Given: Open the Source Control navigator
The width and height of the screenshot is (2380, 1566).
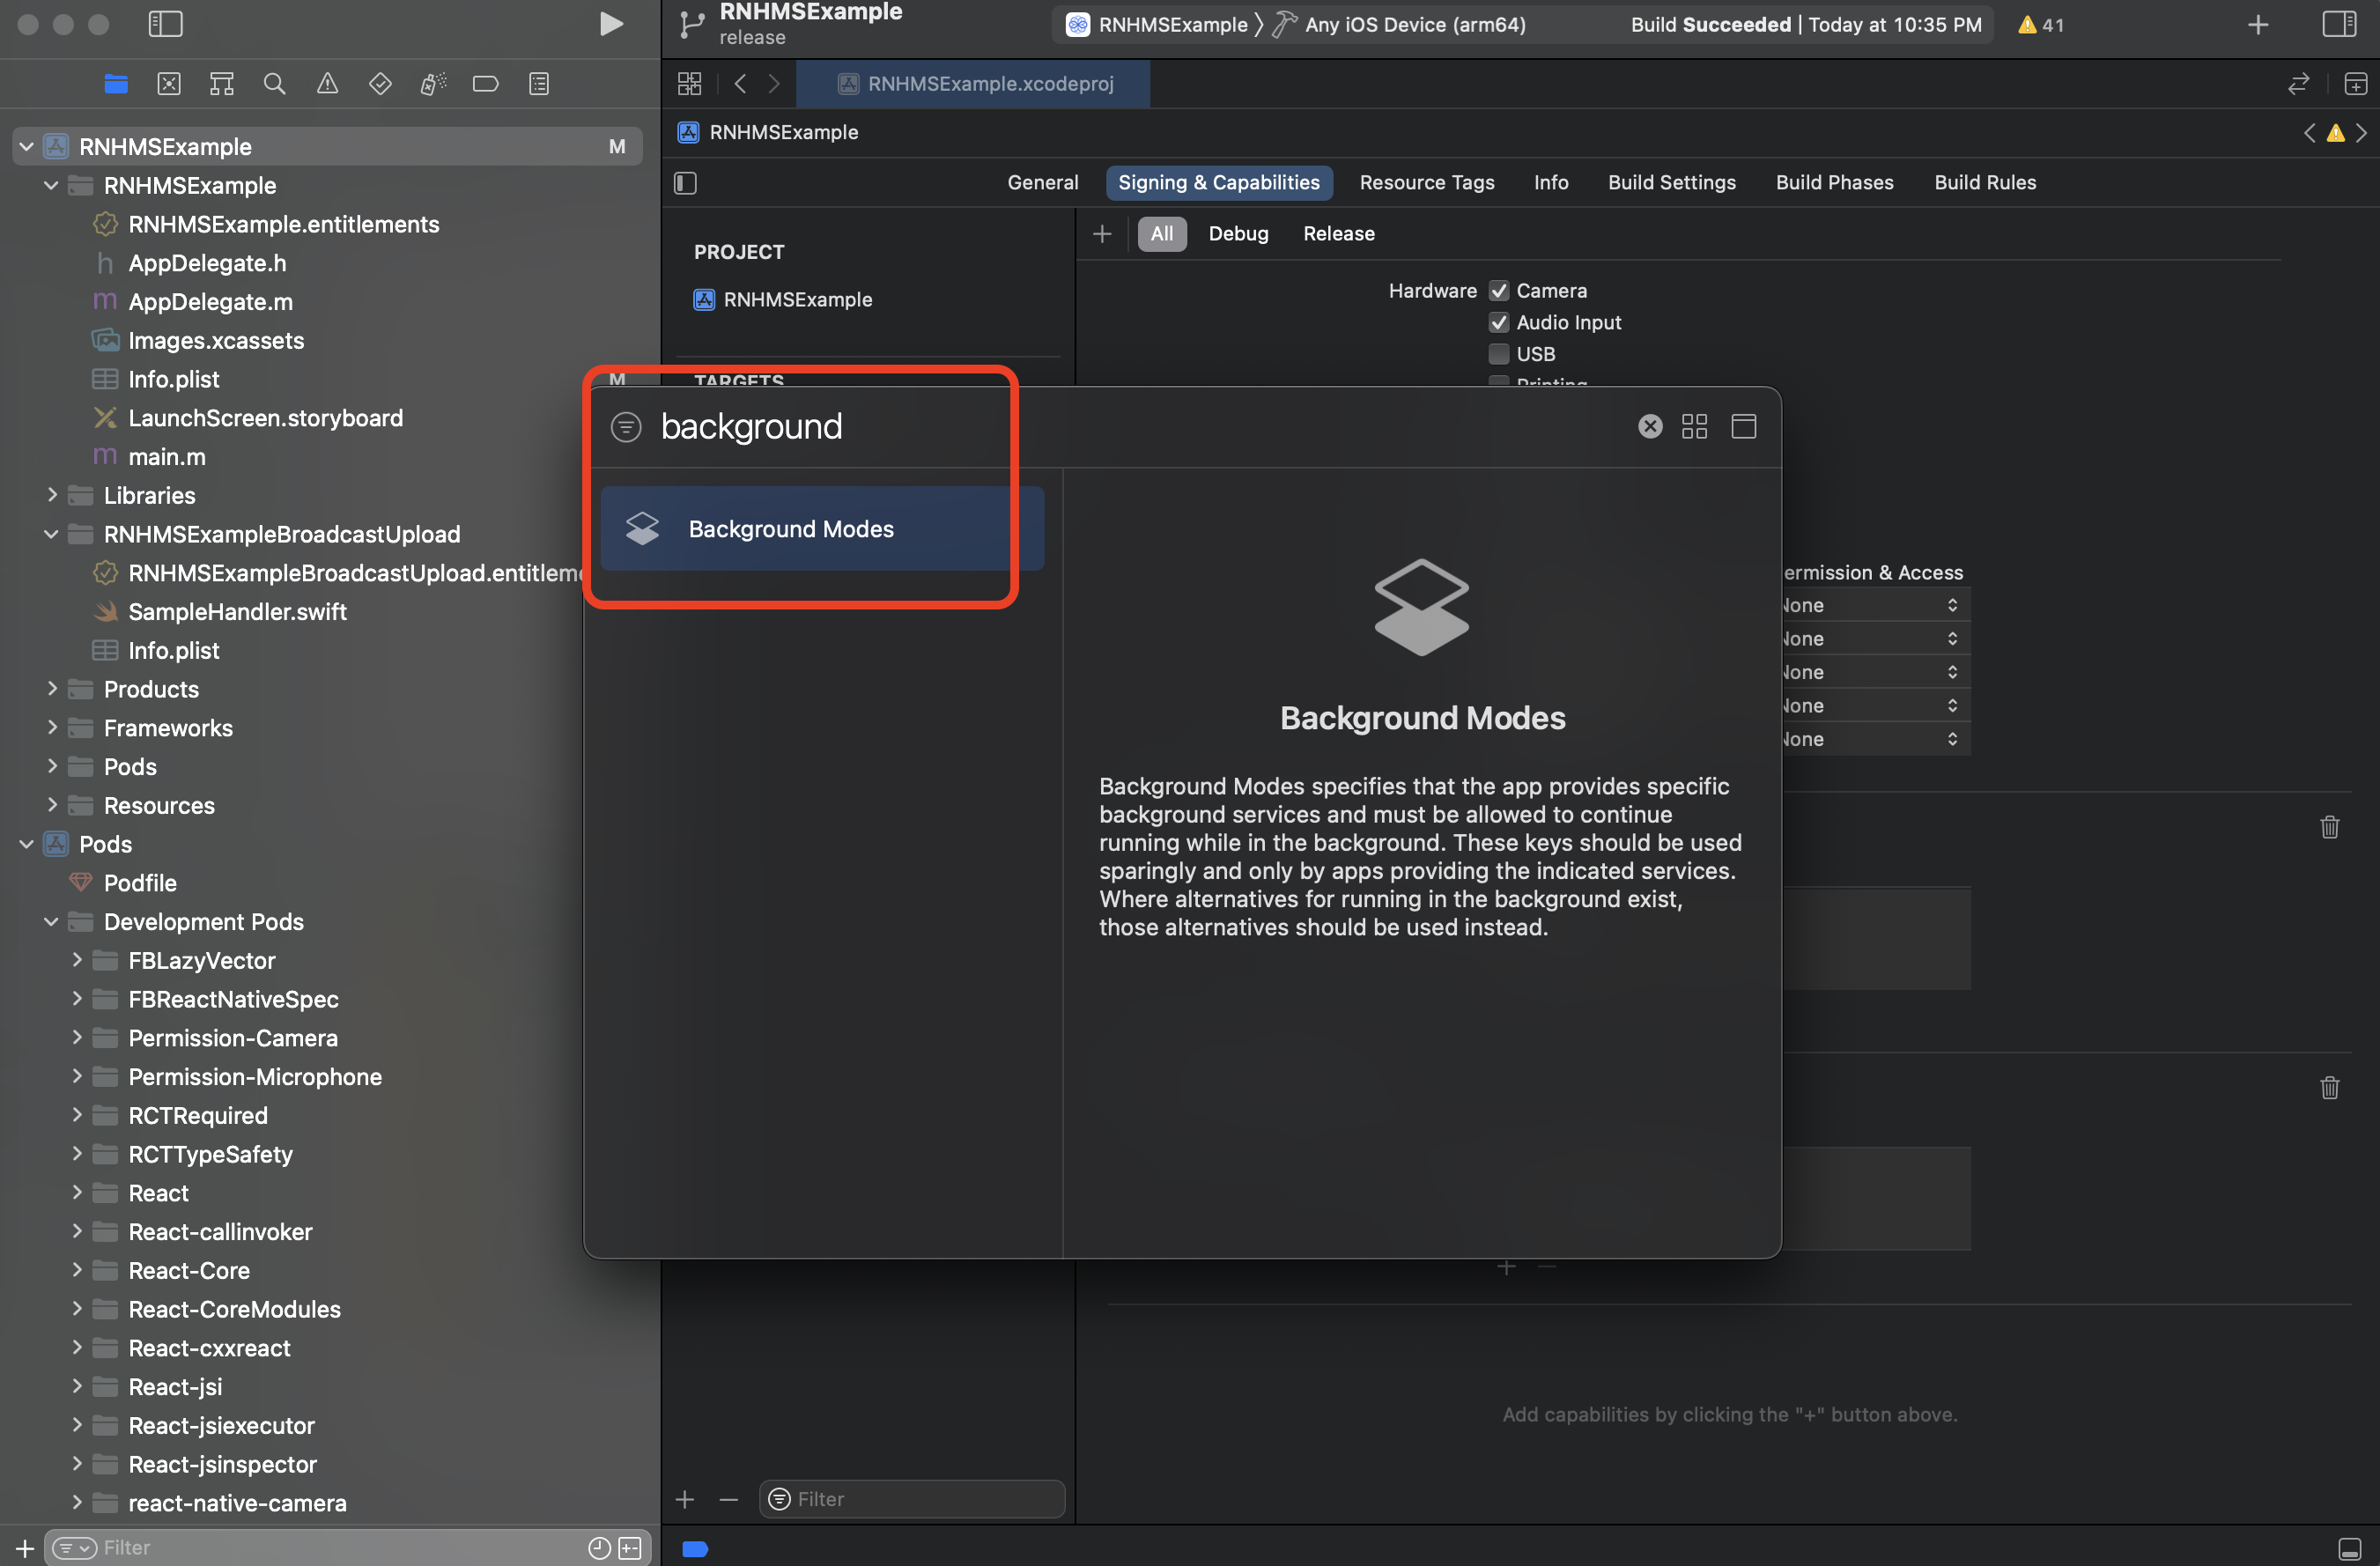Looking at the screenshot, I should (x=169, y=84).
